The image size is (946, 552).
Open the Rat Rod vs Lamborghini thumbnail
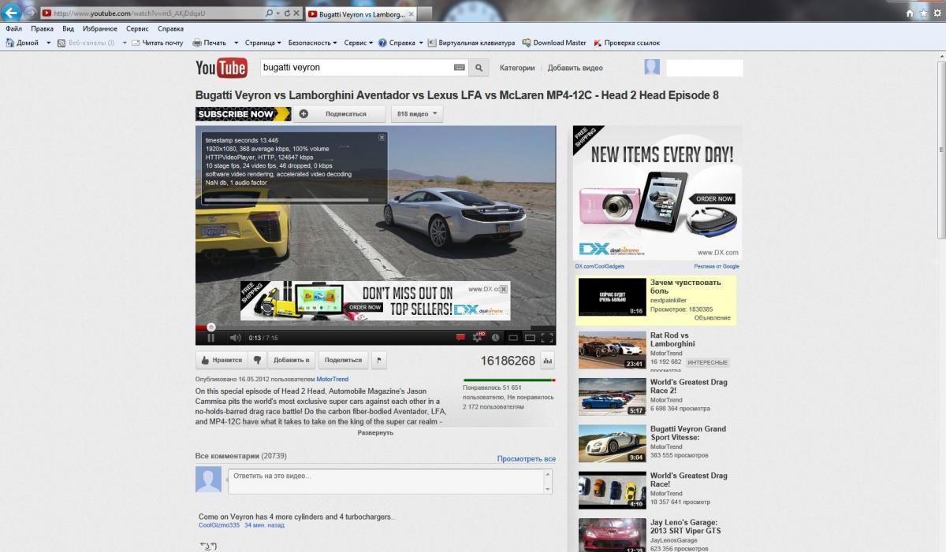(x=612, y=350)
